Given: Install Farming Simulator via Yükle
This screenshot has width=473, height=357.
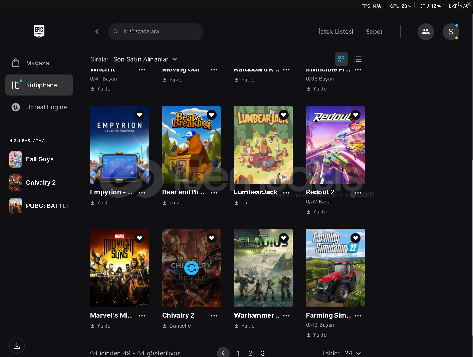Looking at the screenshot, I should tap(317, 335).
